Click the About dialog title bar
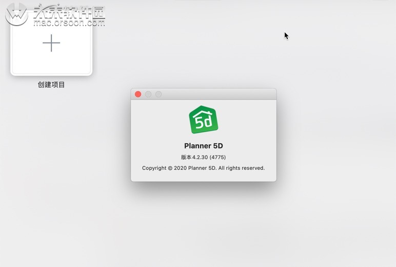The image size is (396, 267). (x=204, y=94)
